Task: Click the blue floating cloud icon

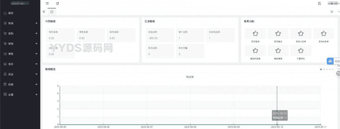Action: click(330, 61)
